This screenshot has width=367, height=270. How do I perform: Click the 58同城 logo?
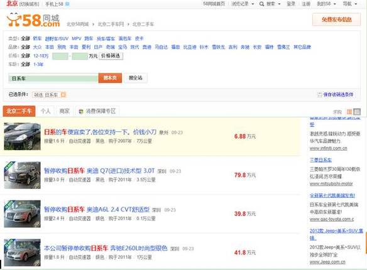(x=33, y=20)
